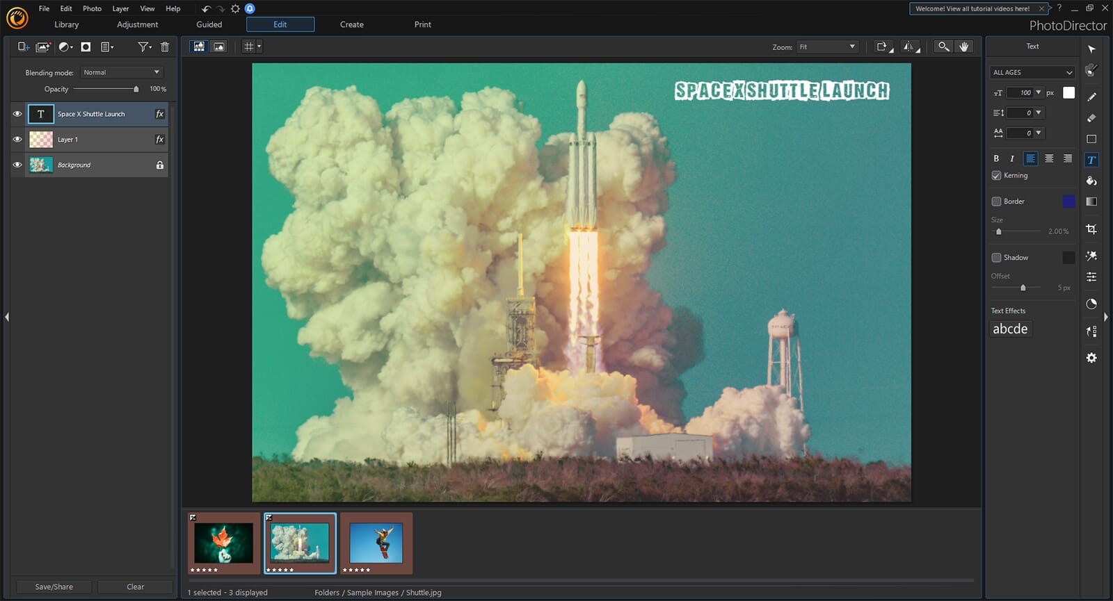1113x601 pixels.
Task: Select the smart brush selection tool
Action: pyautogui.click(x=1091, y=70)
